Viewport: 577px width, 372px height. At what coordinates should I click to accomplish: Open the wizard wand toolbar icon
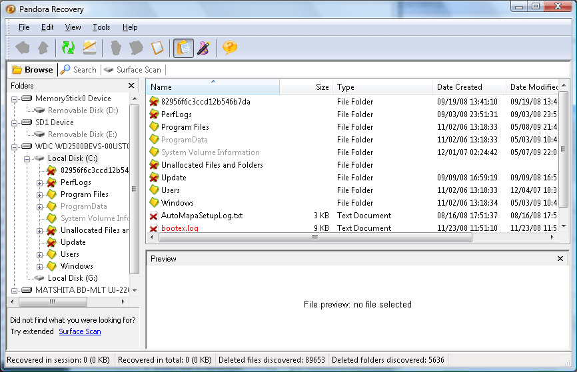[x=203, y=48]
